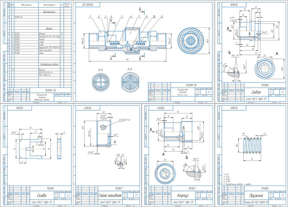Click the 'Б-Б' section view label
This screenshot has height=207, width=288.
click(x=100, y=70)
